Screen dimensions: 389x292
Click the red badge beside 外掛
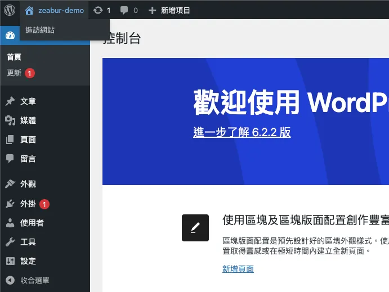pos(44,204)
